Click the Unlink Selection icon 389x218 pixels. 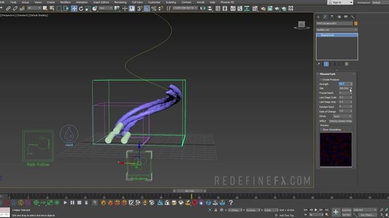pos(15,8)
